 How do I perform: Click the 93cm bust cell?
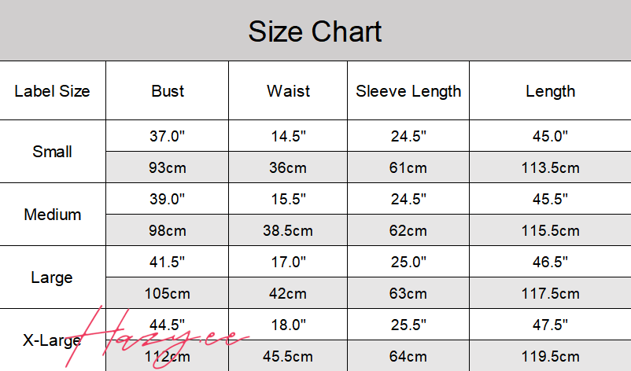tap(168, 167)
